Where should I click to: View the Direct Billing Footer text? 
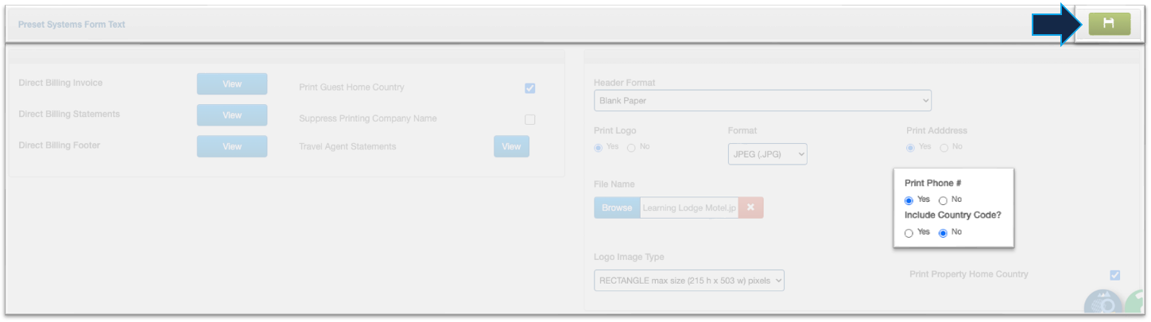tap(232, 146)
